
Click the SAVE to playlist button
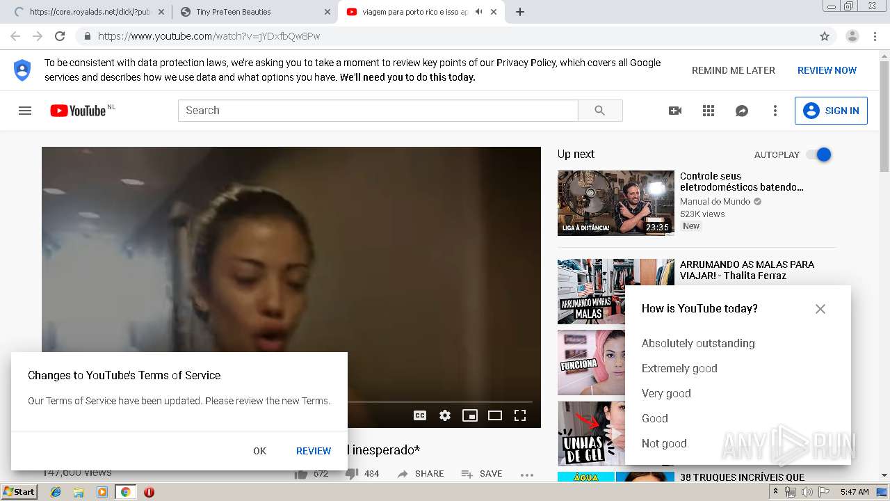pos(482,474)
